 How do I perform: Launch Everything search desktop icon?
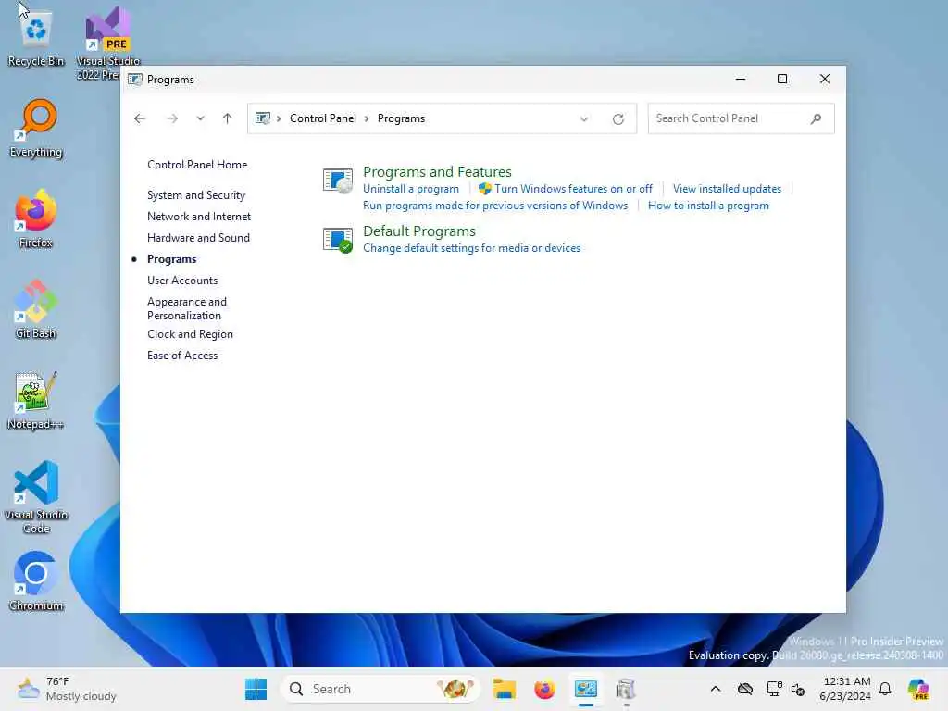[36, 128]
